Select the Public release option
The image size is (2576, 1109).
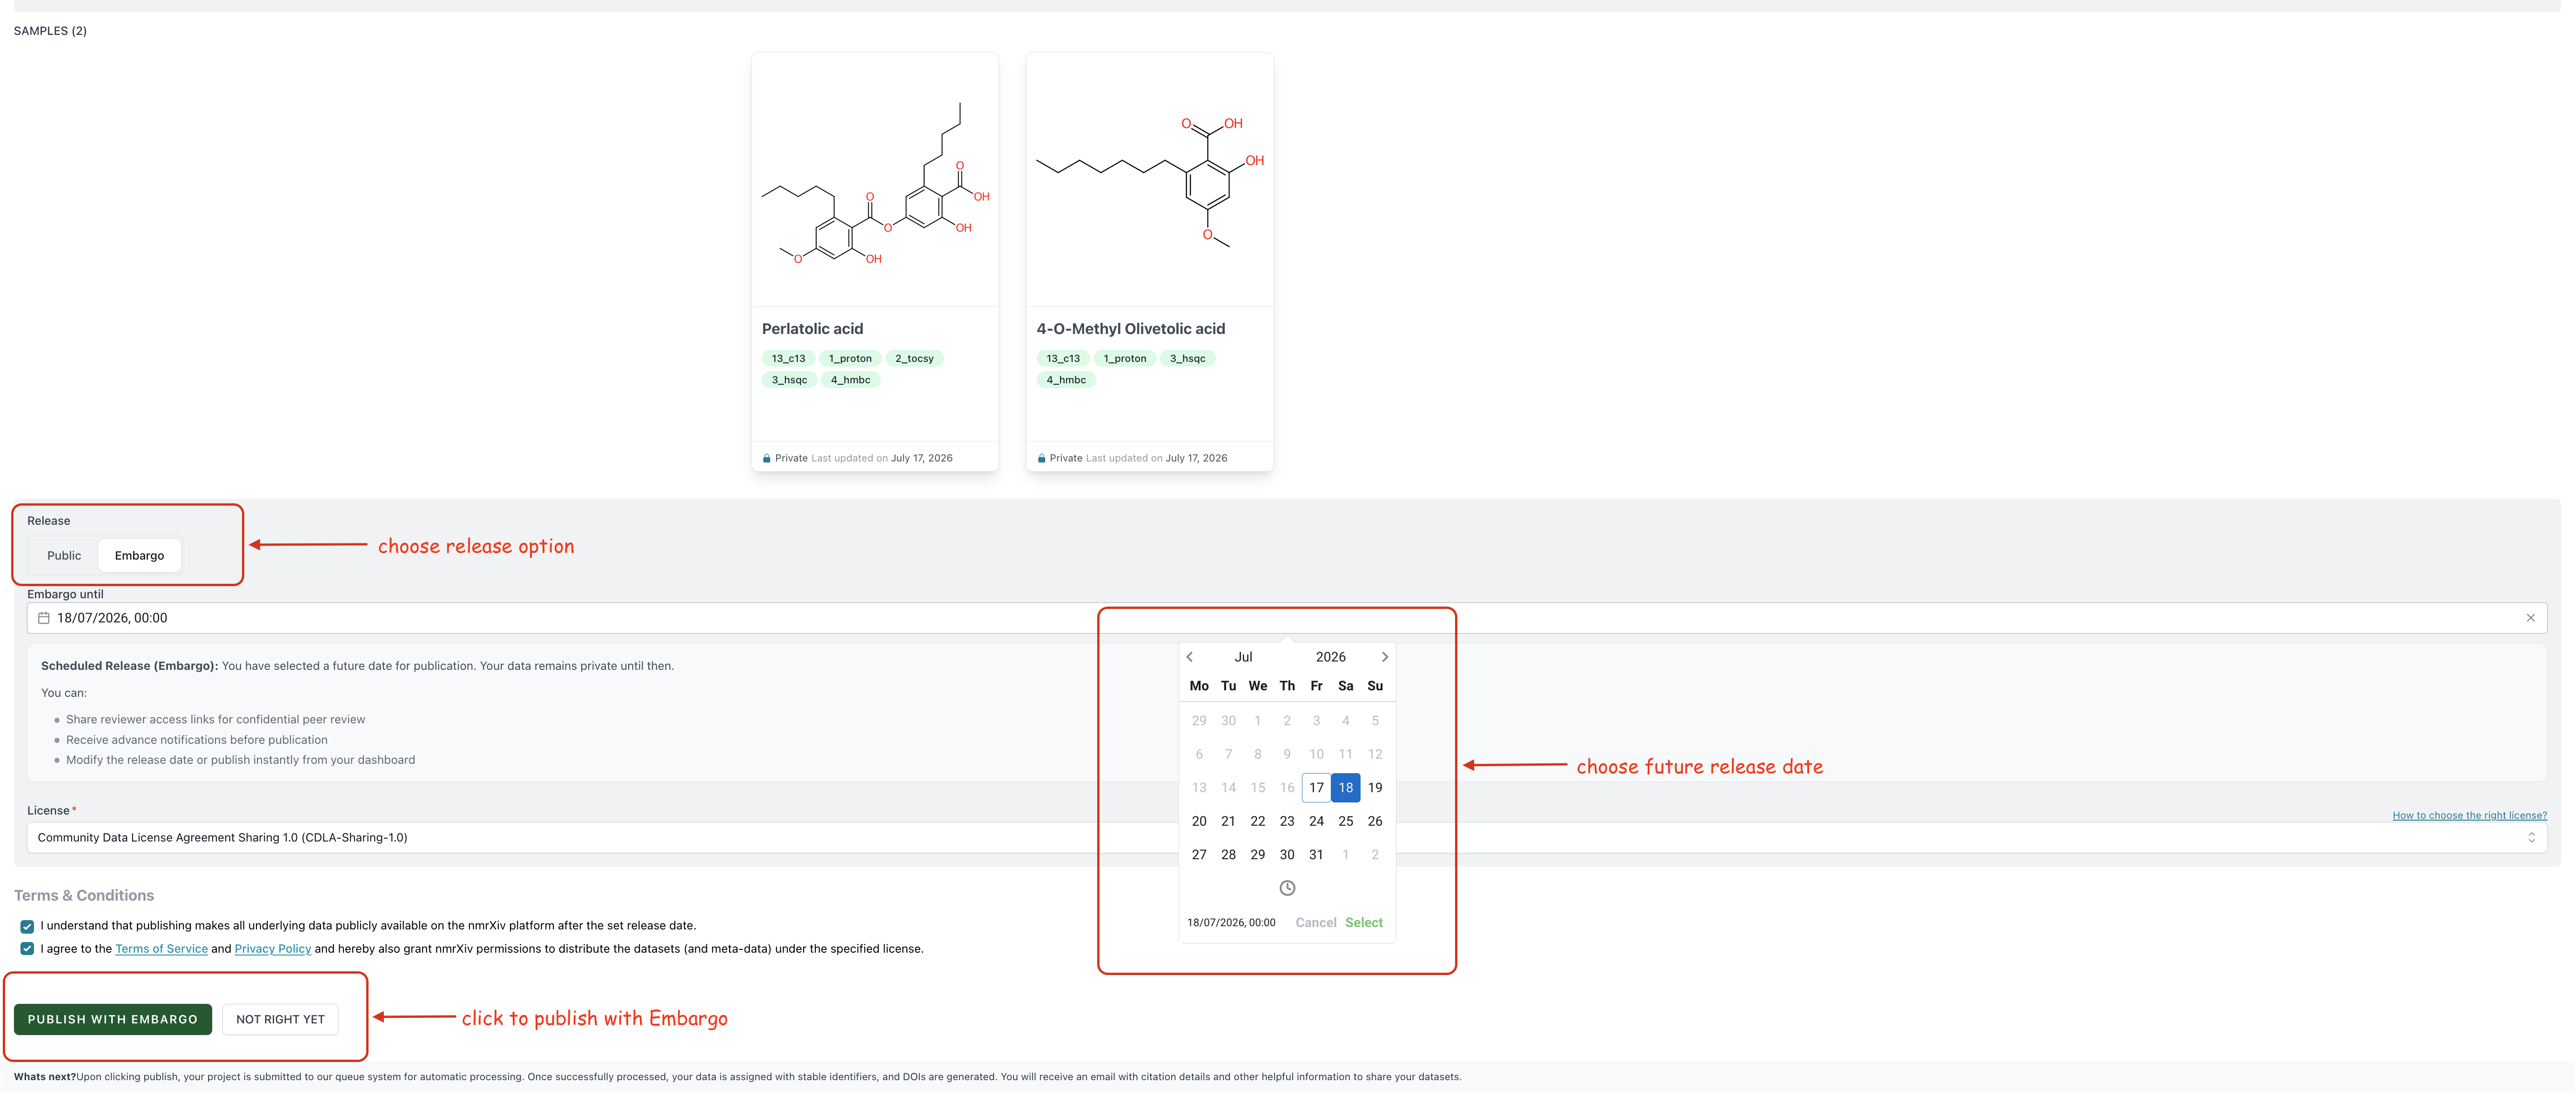click(64, 555)
